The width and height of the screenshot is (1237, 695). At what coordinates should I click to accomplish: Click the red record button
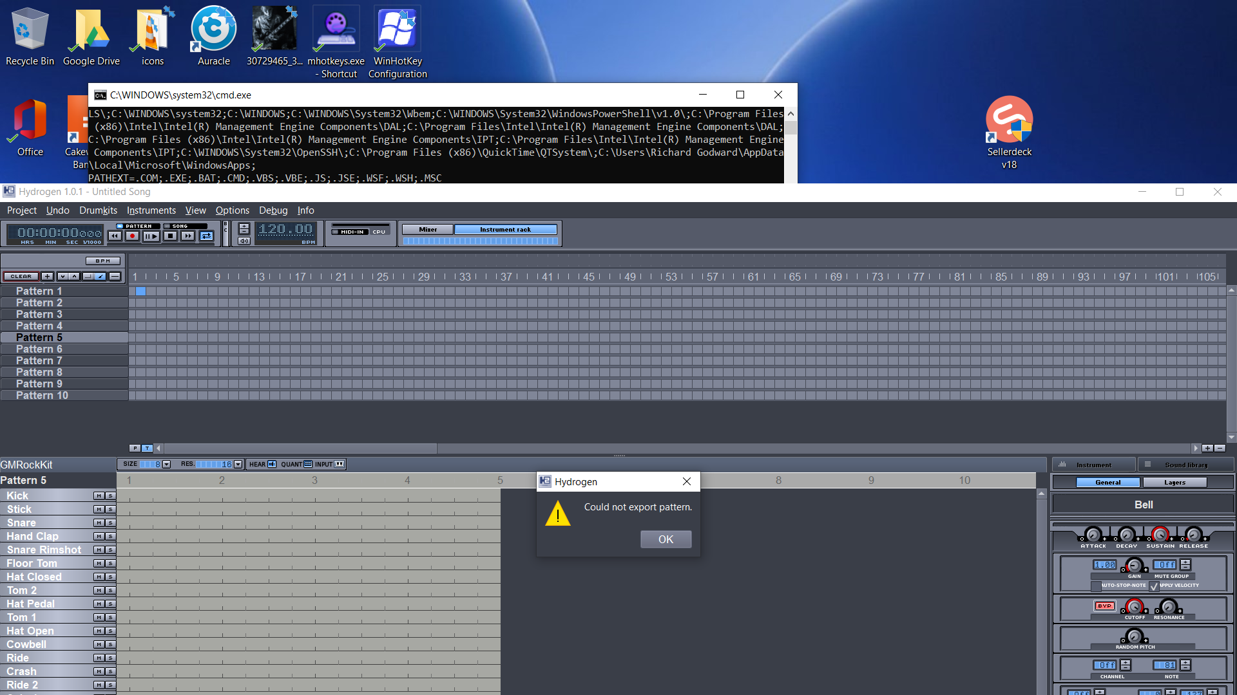tap(133, 236)
